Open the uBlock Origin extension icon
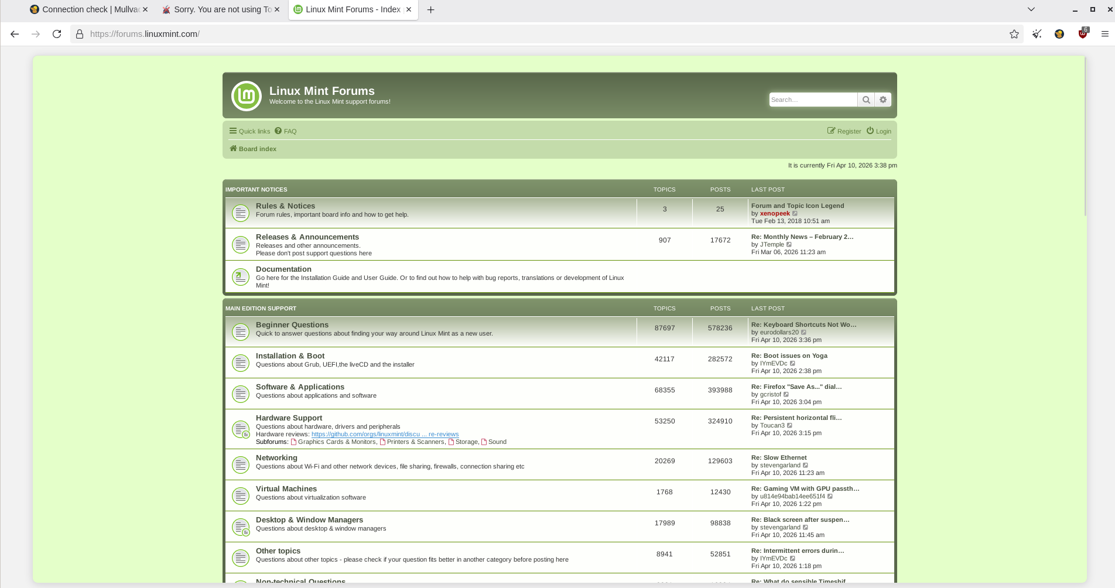 pos(1083,34)
